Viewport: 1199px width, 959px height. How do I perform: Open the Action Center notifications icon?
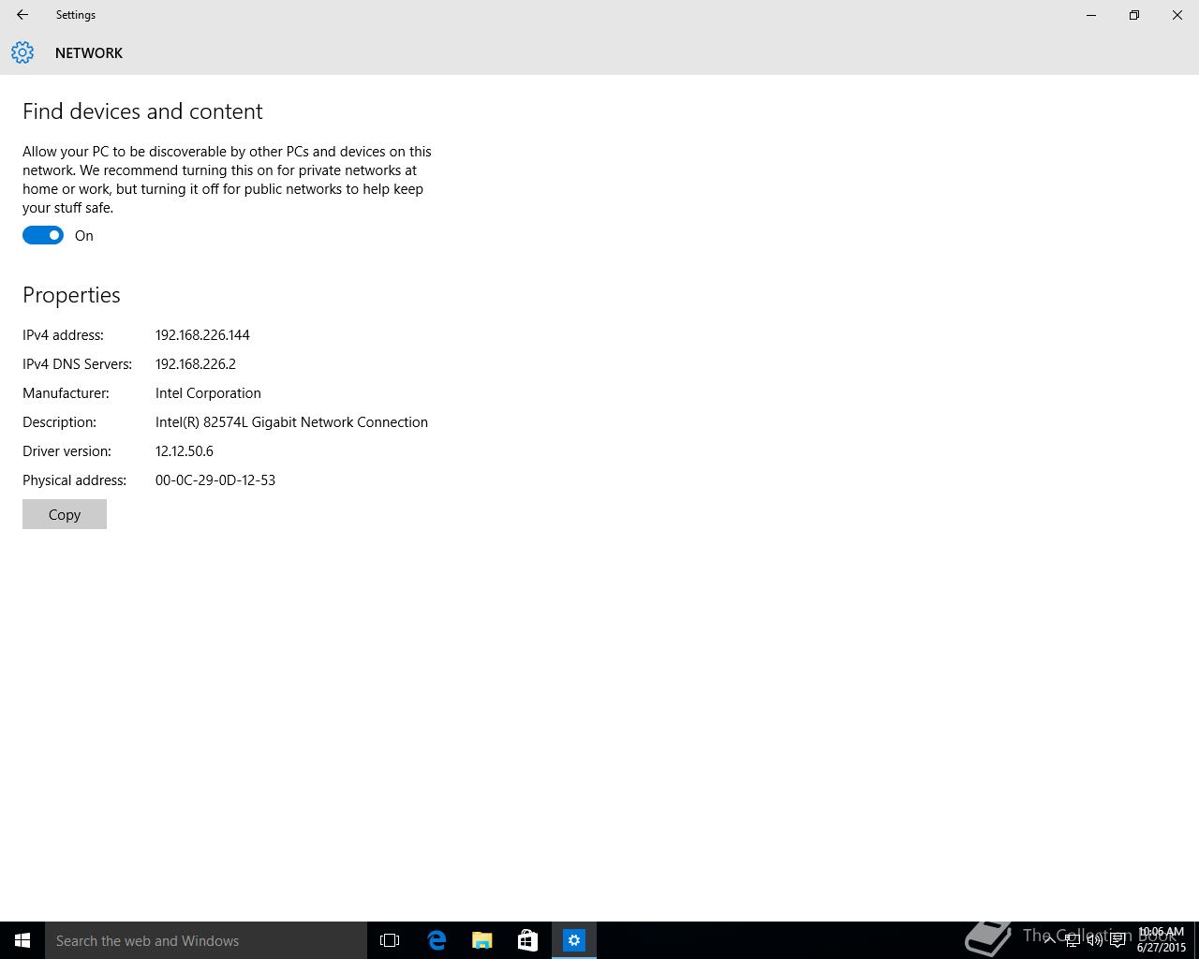pyautogui.click(x=1118, y=940)
